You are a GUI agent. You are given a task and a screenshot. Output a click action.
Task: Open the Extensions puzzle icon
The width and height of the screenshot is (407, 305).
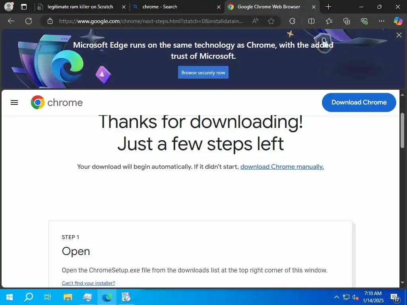(292, 21)
